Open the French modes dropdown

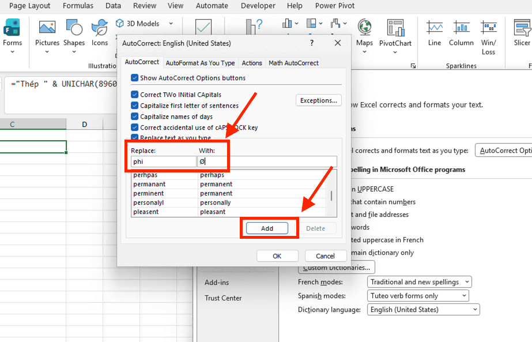coord(420,282)
